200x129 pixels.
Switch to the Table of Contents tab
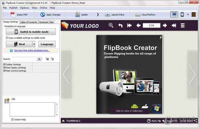pyautogui.click(x=29, y=22)
